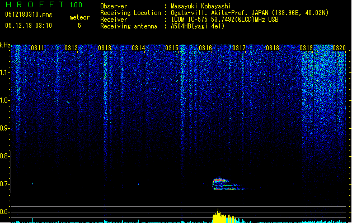Click the 1.1 frequency axis label

tap(4, 72)
